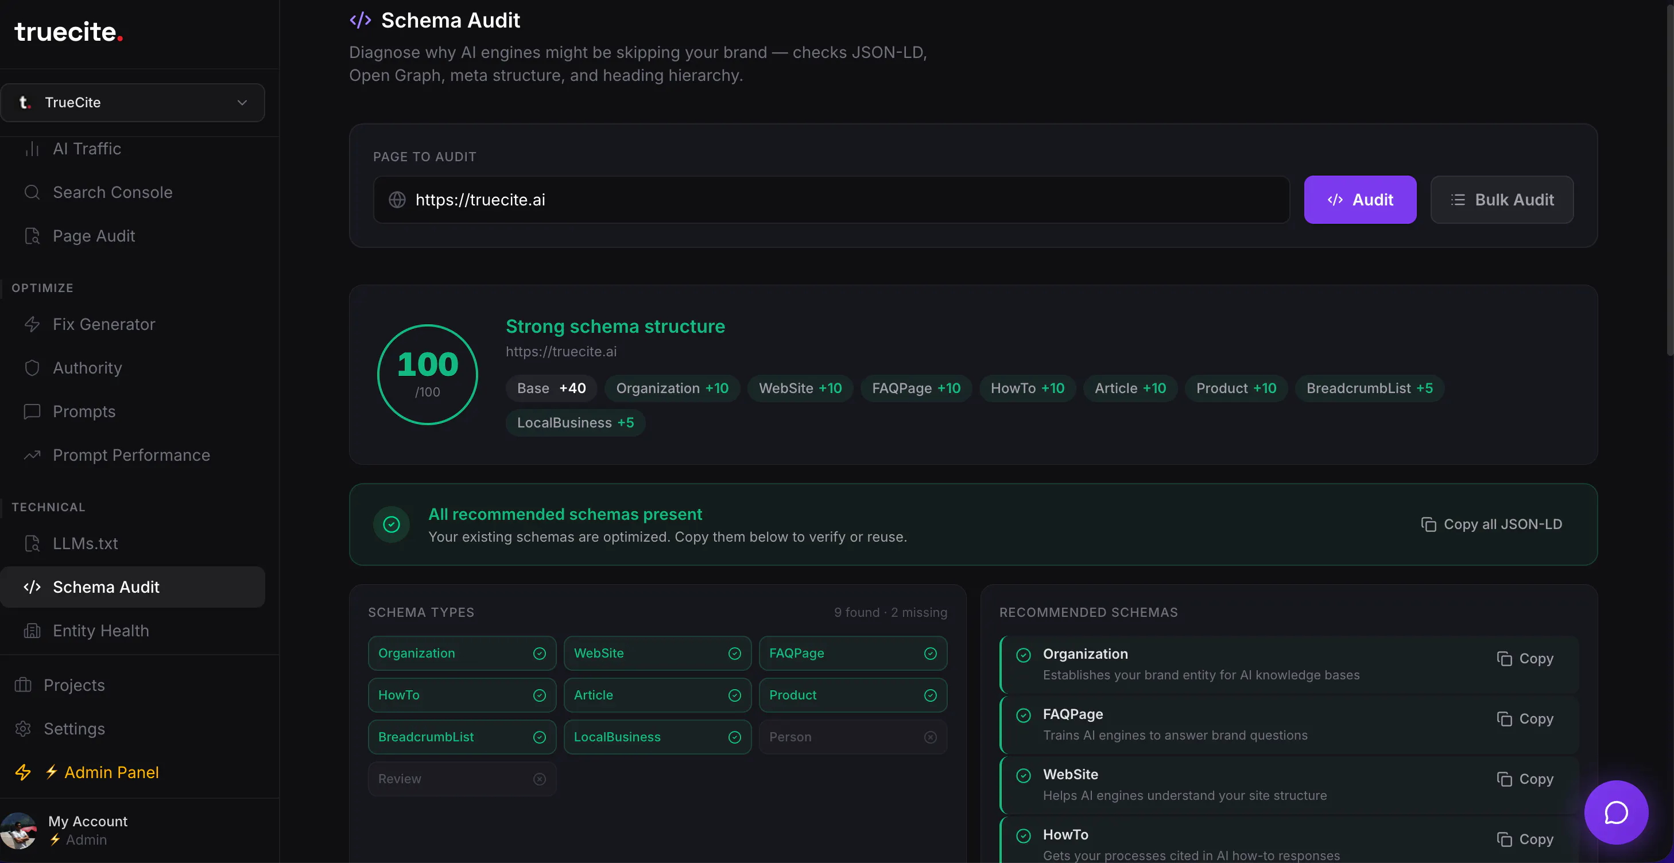Click the LocalBusiness +5 score badge
Image resolution: width=1674 pixels, height=863 pixels.
[x=575, y=423]
